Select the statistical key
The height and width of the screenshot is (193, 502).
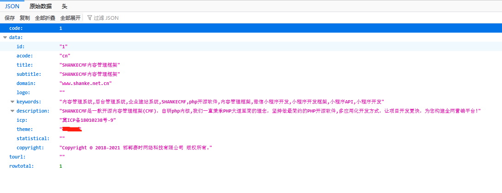(x=33, y=139)
